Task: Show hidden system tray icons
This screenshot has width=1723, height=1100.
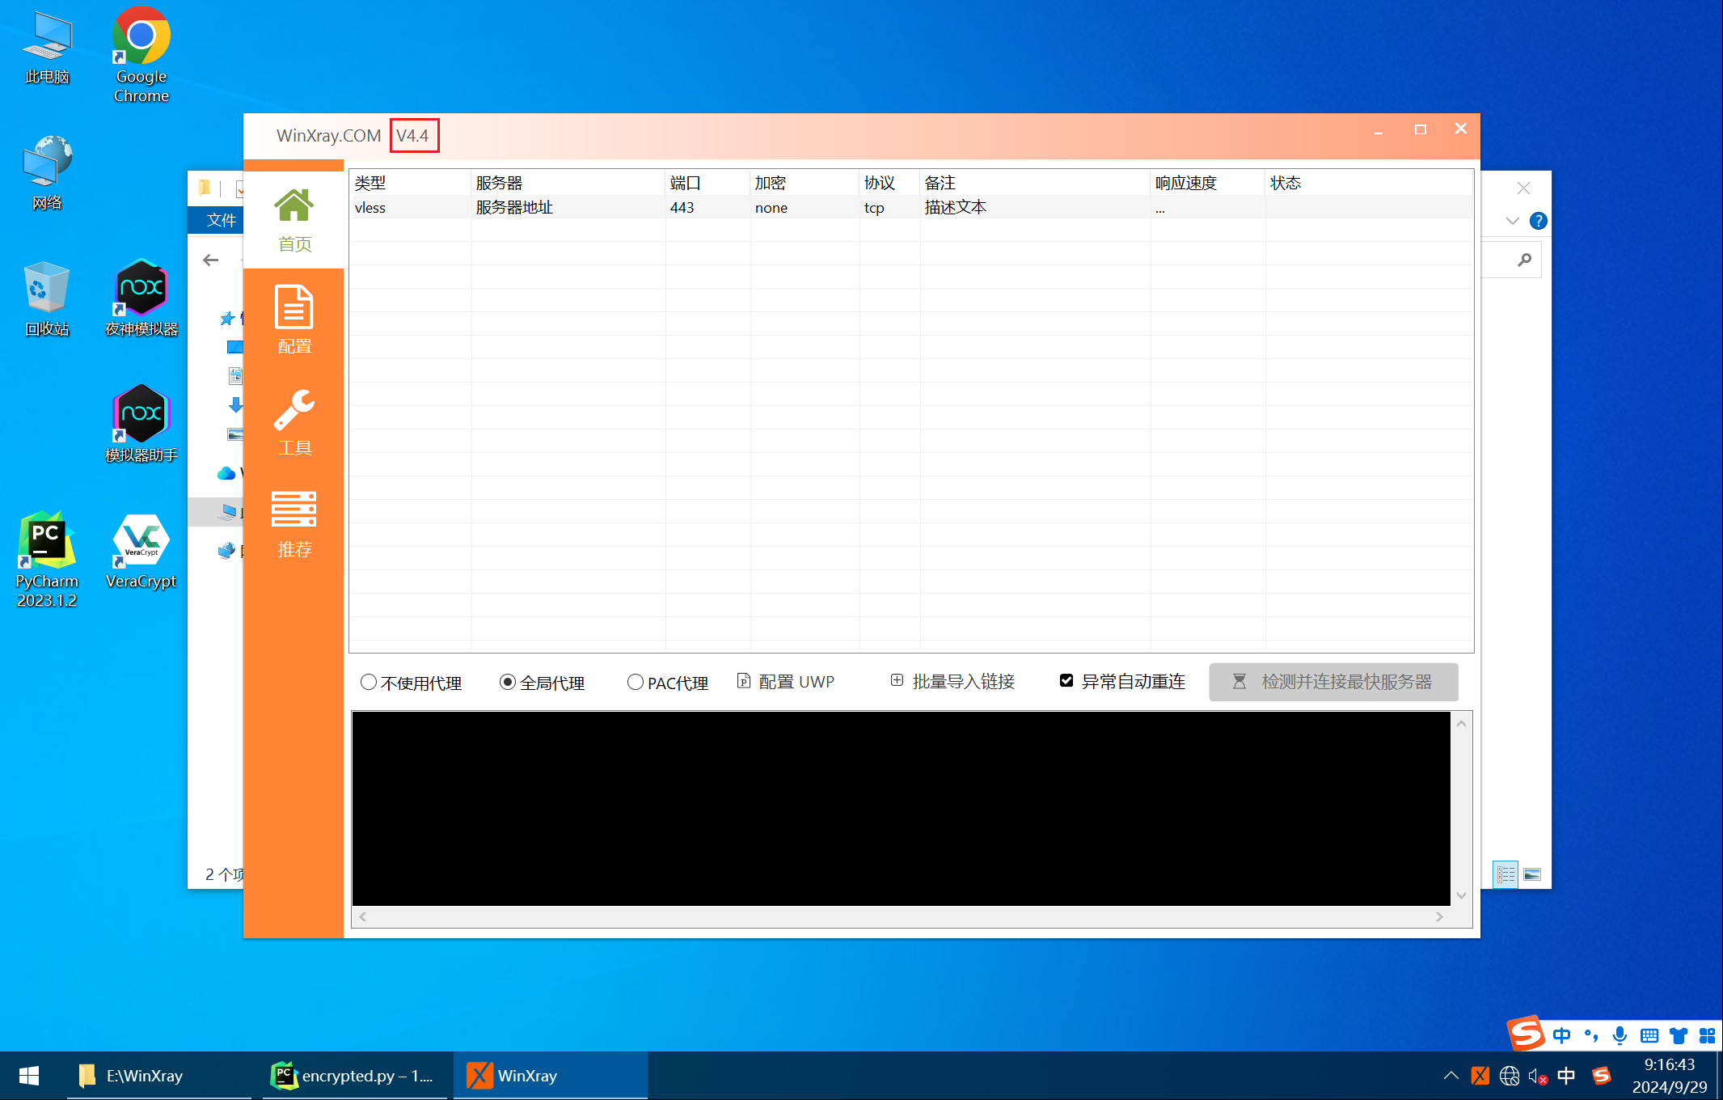Action: point(1451,1076)
